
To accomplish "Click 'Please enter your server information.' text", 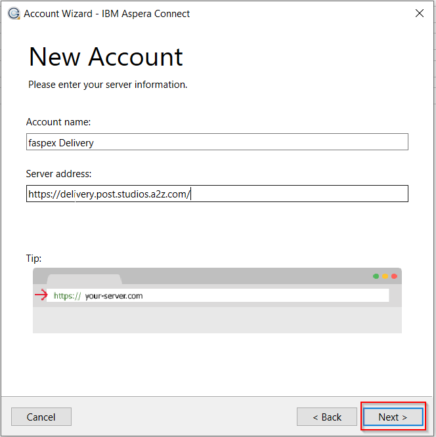I will click(x=108, y=85).
